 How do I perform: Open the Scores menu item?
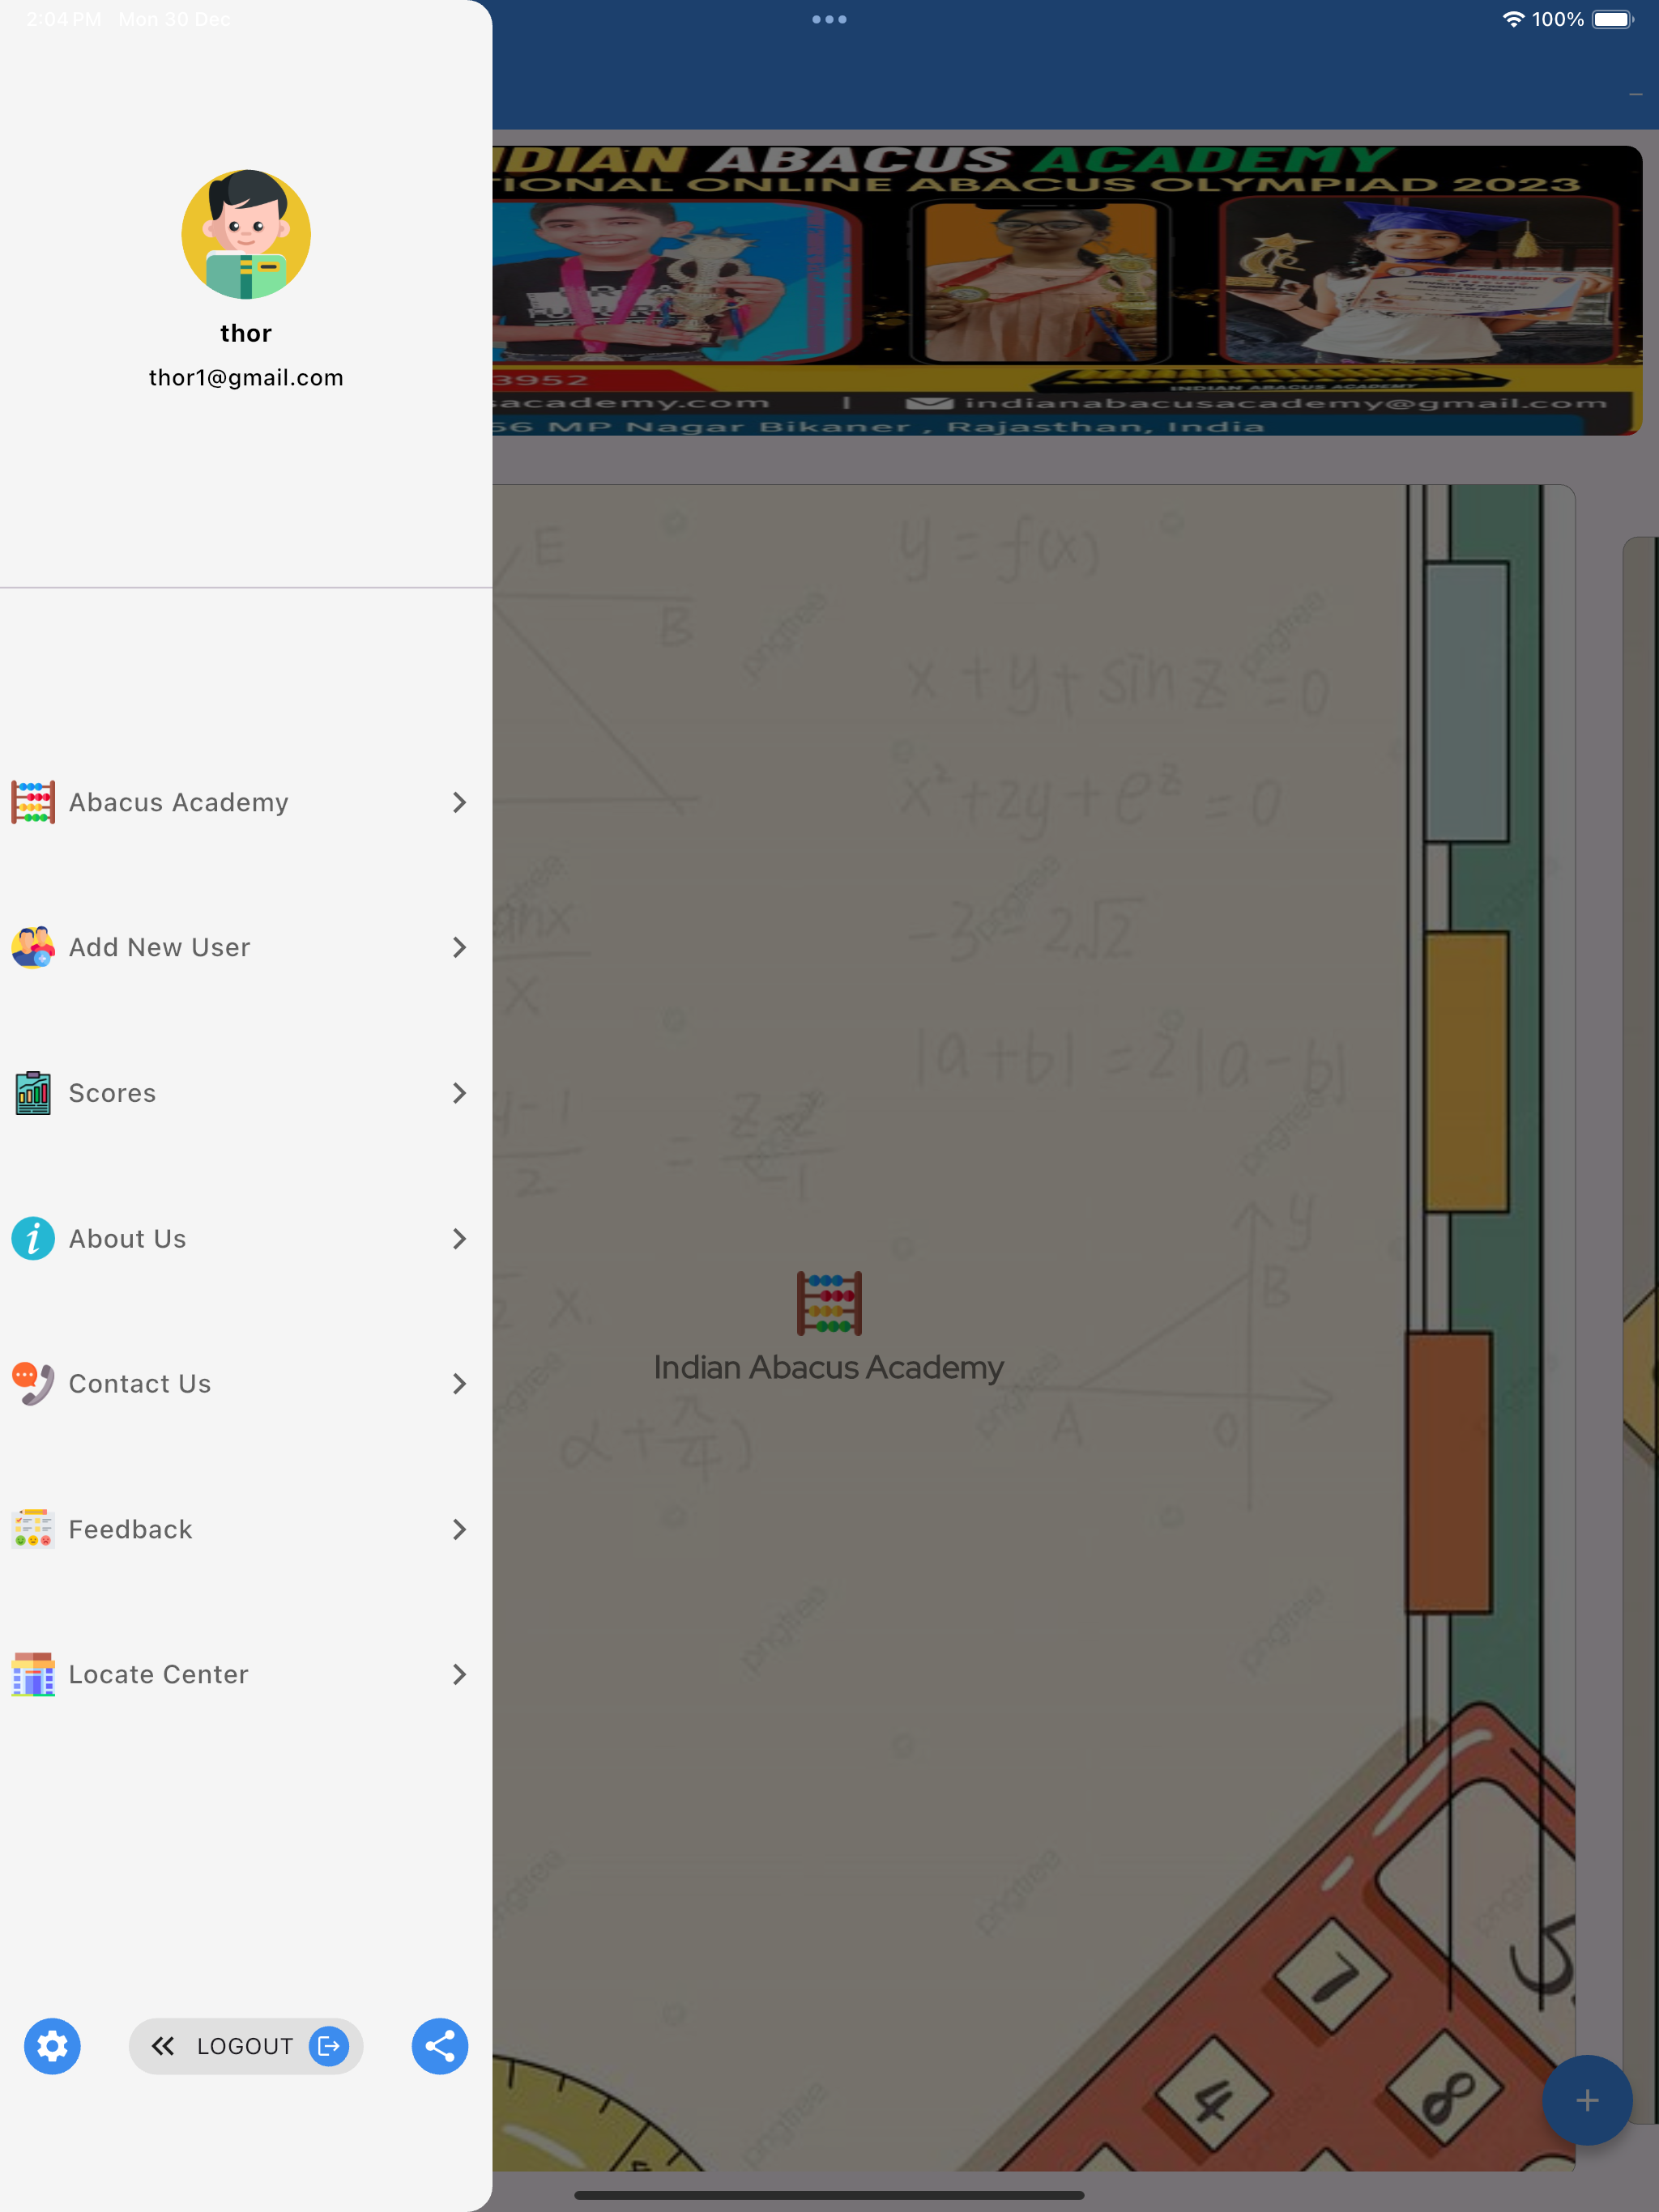[x=246, y=1093]
